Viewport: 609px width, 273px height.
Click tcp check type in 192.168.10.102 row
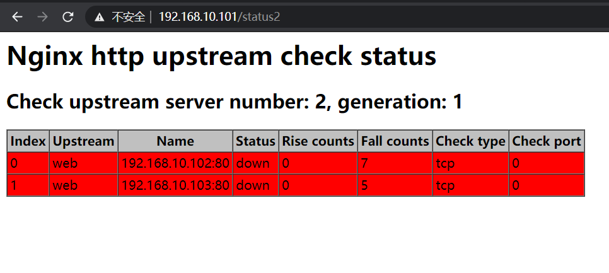pos(471,163)
